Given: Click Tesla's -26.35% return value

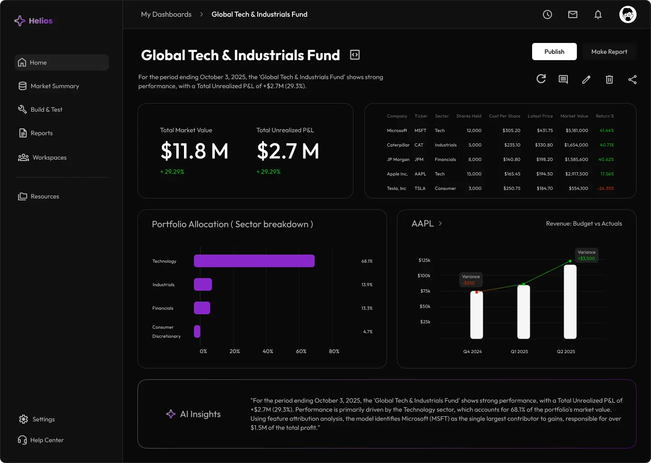Looking at the screenshot, I should 605,189.
